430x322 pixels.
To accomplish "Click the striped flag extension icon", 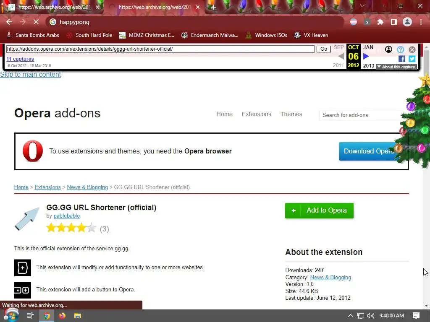I will tap(354, 22).
